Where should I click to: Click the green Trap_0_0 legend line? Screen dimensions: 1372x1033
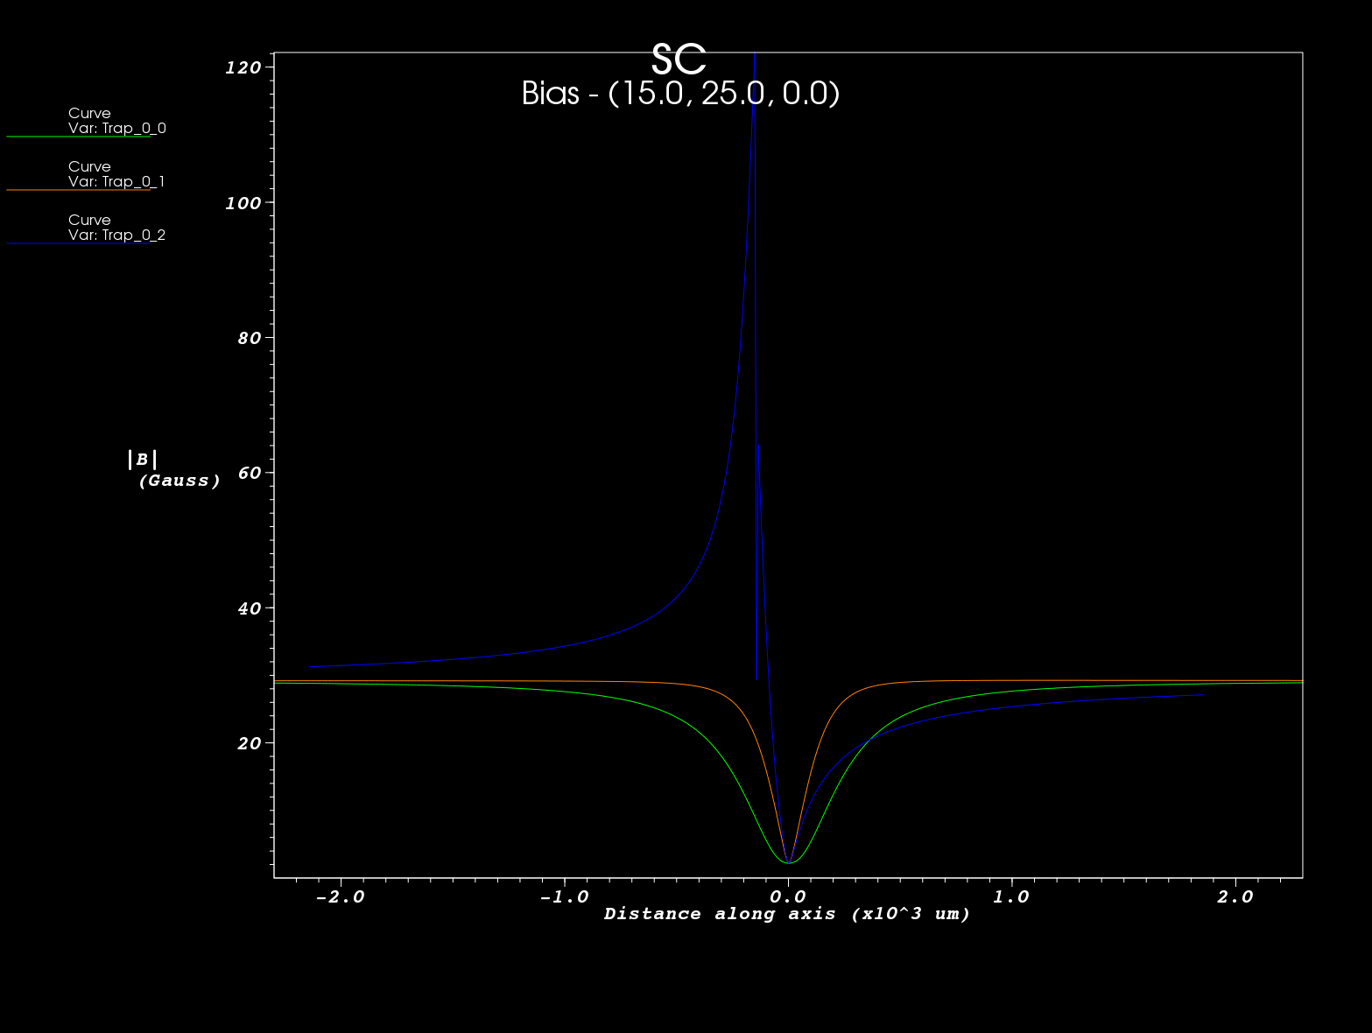79,137
